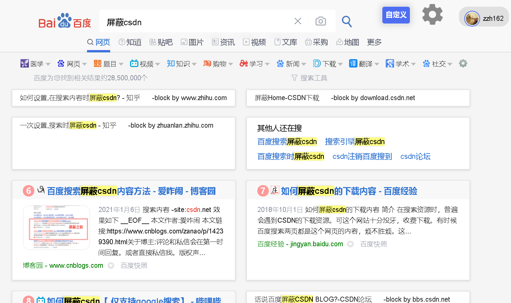Expand the 下载 dropdown arrow

(x=340, y=64)
